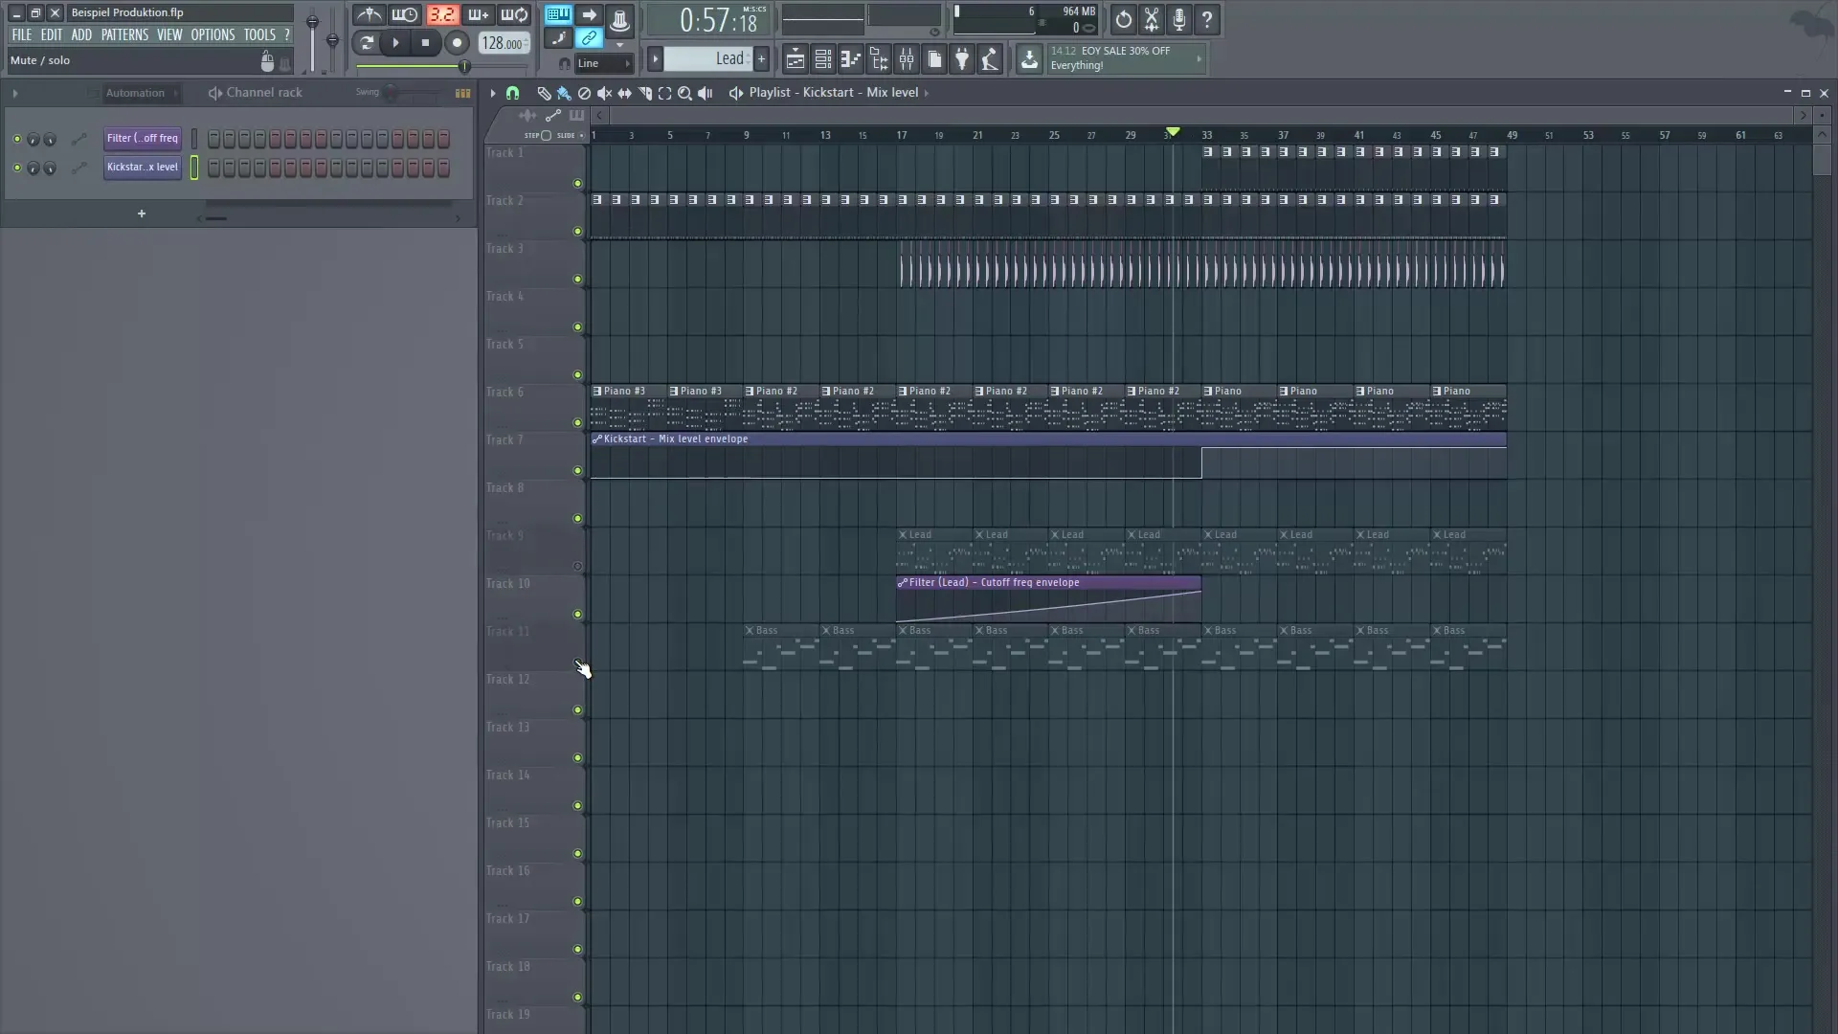Open the PATTERNS menu
The image size is (1838, 1034).
pyautogui.click(x=124, y=34)
